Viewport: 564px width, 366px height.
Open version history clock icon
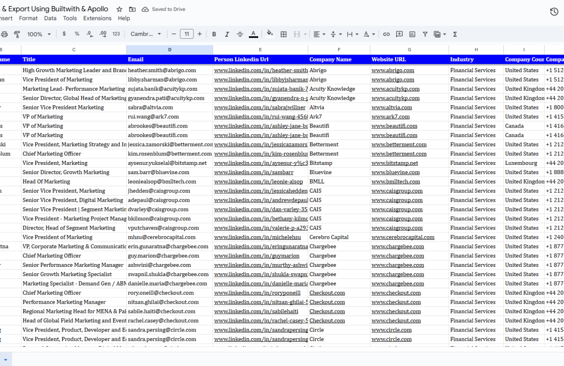554,12
